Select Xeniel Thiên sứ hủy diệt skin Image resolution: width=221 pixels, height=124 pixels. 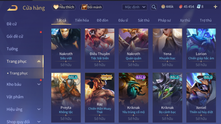coord(201,97)
